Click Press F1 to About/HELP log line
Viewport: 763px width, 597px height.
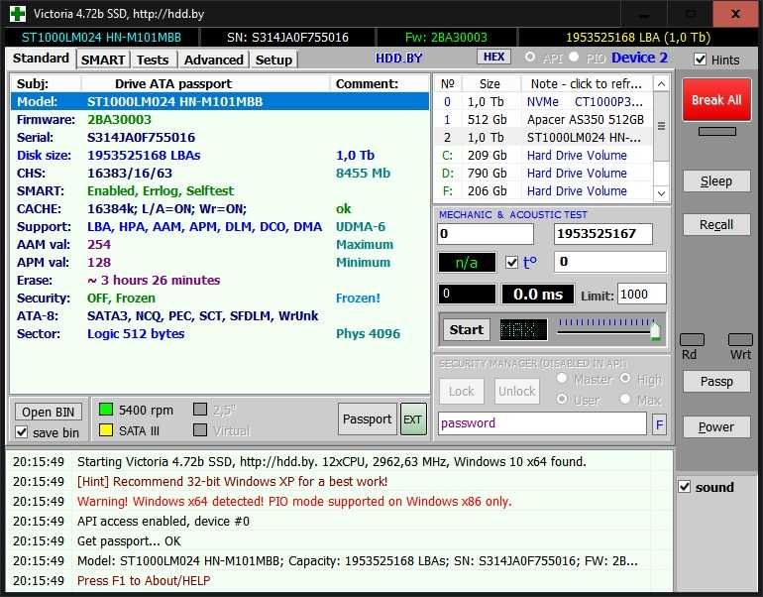click(x=144, y=580)
